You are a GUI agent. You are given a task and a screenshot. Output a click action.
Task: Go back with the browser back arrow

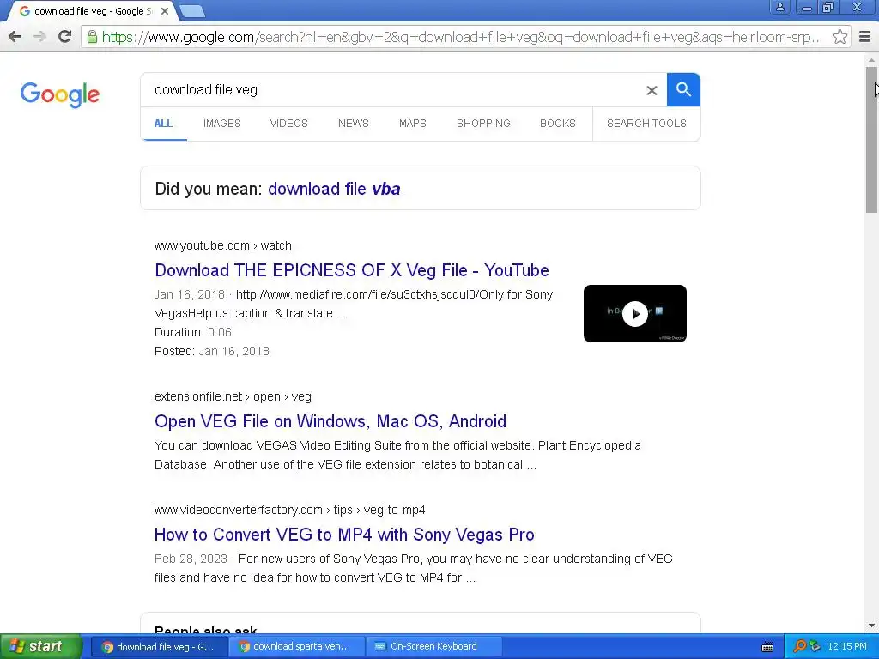click(15, 37)
